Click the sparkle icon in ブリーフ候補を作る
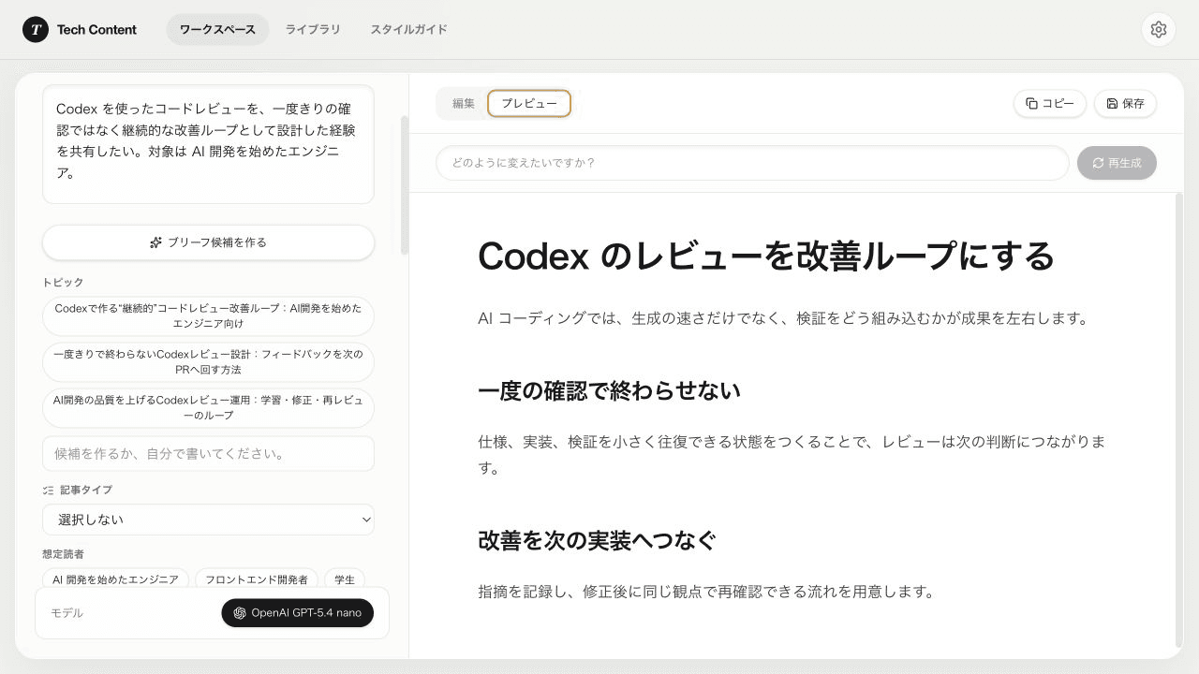 pyautogui.click(x=156, y=242)
